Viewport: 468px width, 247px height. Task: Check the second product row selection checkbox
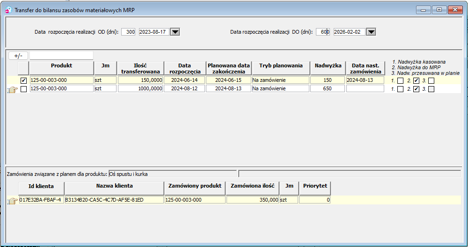pyautogui.click(x=23, y=89)
